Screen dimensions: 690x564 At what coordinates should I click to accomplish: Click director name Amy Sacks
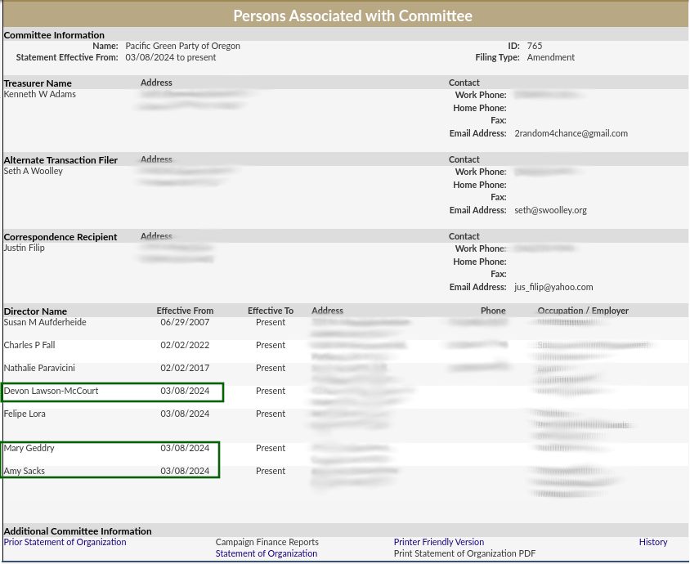pyautogui.click(x=25, y=471)
